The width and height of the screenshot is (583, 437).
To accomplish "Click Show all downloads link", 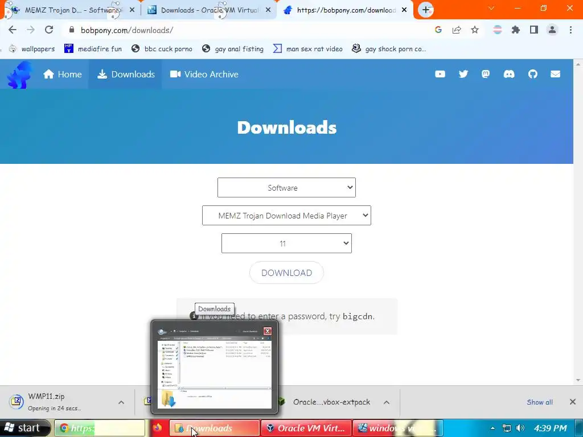I will [x=540, y=402].
